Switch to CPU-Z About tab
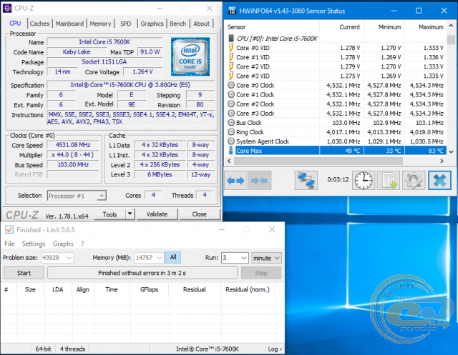The width and height of the screenshot is (458, 355). click(x=201, y=24)
